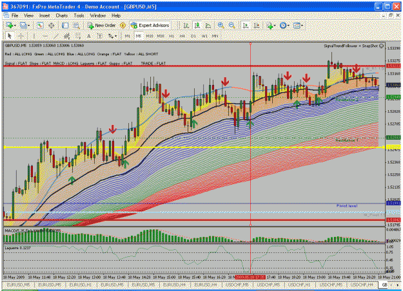Select the Text Label tool

pyautogui.click(x=100, y=36)
